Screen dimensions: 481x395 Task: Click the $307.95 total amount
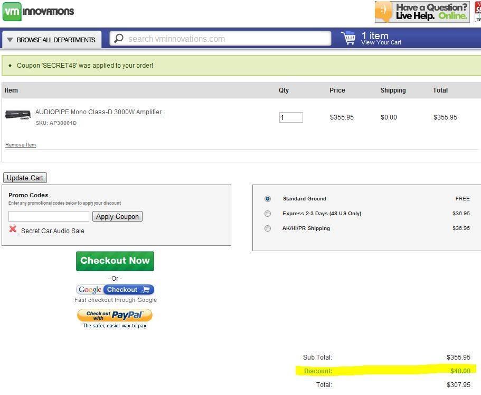point(458,385)
